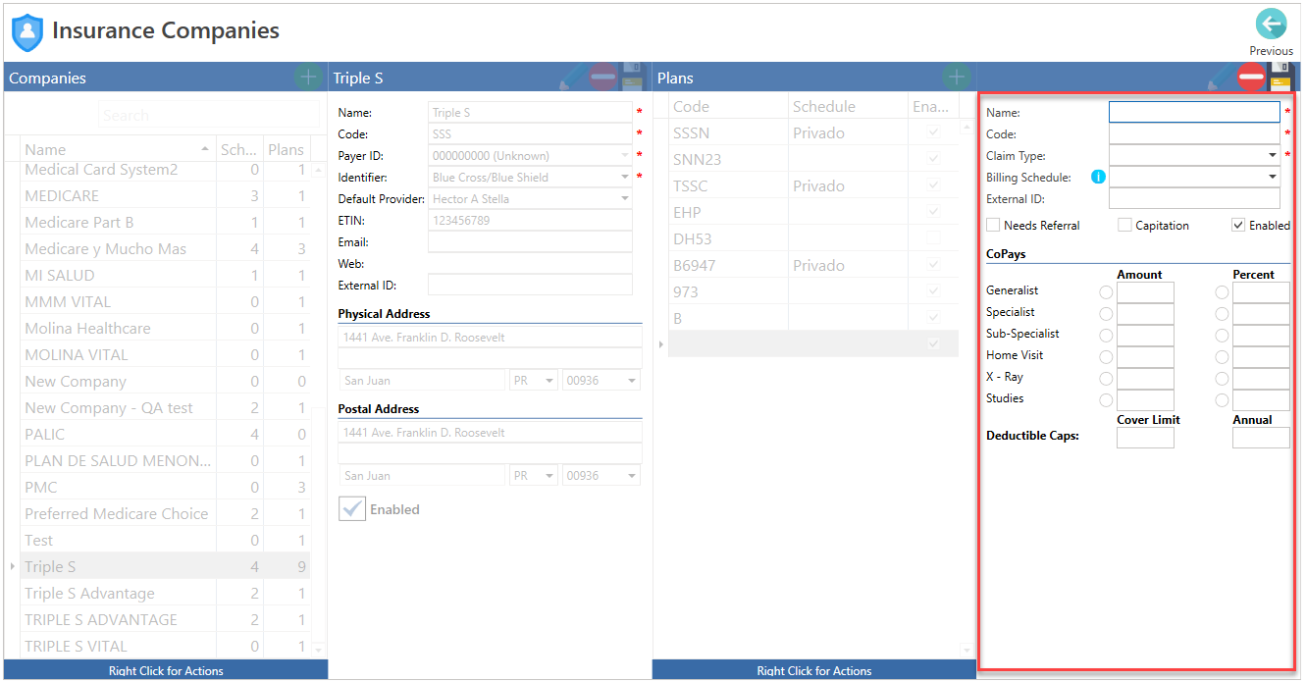This screenshot has height=682, width=1306.
Task: Click the Insurance Companies shield logo
Action: pos(27,32)
